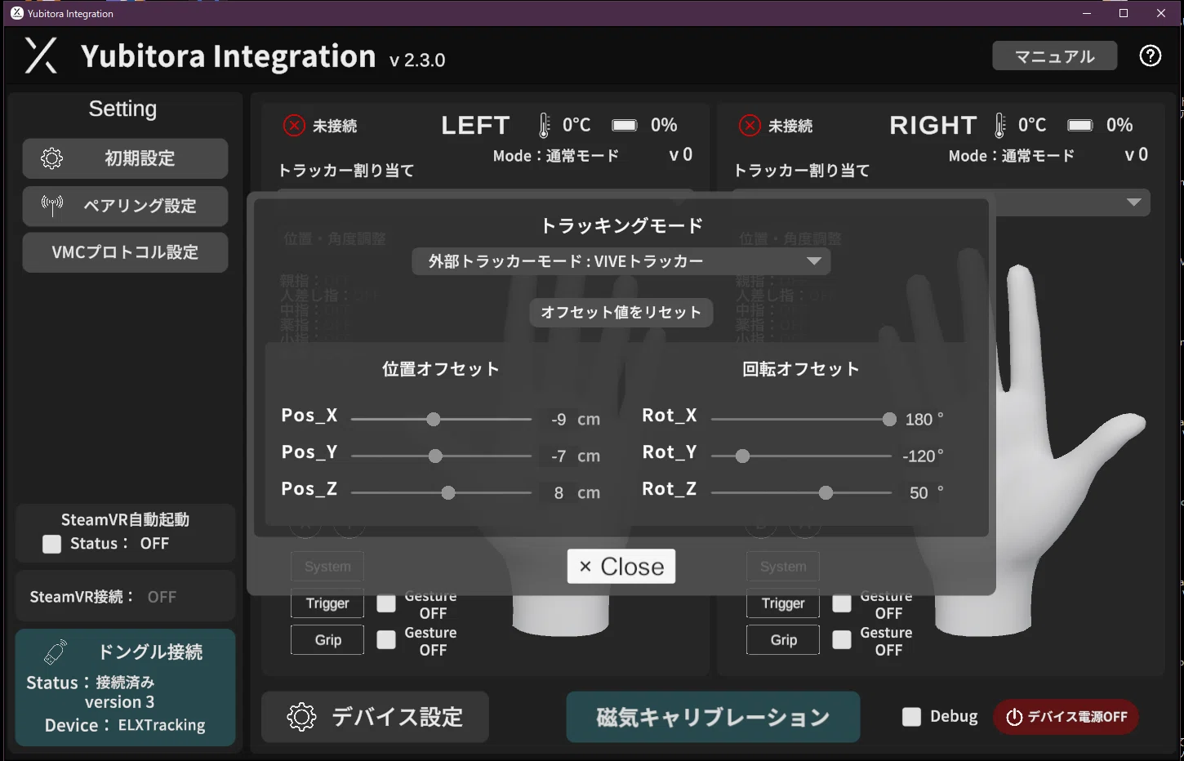Open ペアリング設定 menu
1184x761 pixels.
(x=125, y=206)
